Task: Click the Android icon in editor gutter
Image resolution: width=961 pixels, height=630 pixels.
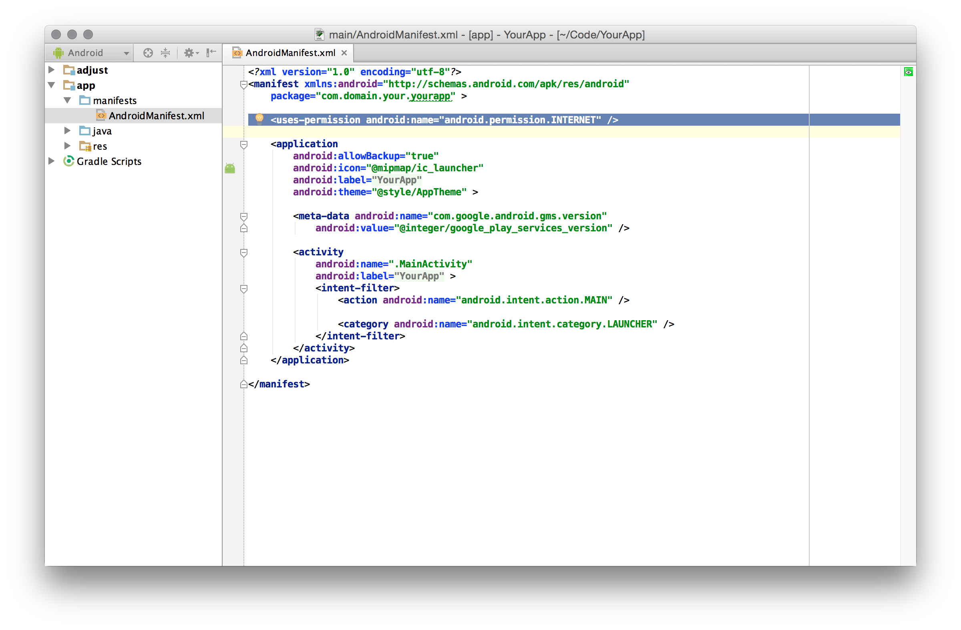Action: (x=230, y=168)
